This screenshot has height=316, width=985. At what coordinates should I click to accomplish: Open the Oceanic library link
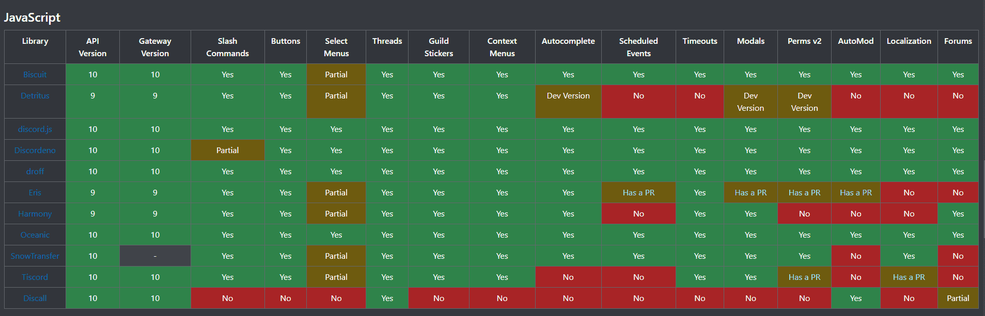tap(35, 235)
